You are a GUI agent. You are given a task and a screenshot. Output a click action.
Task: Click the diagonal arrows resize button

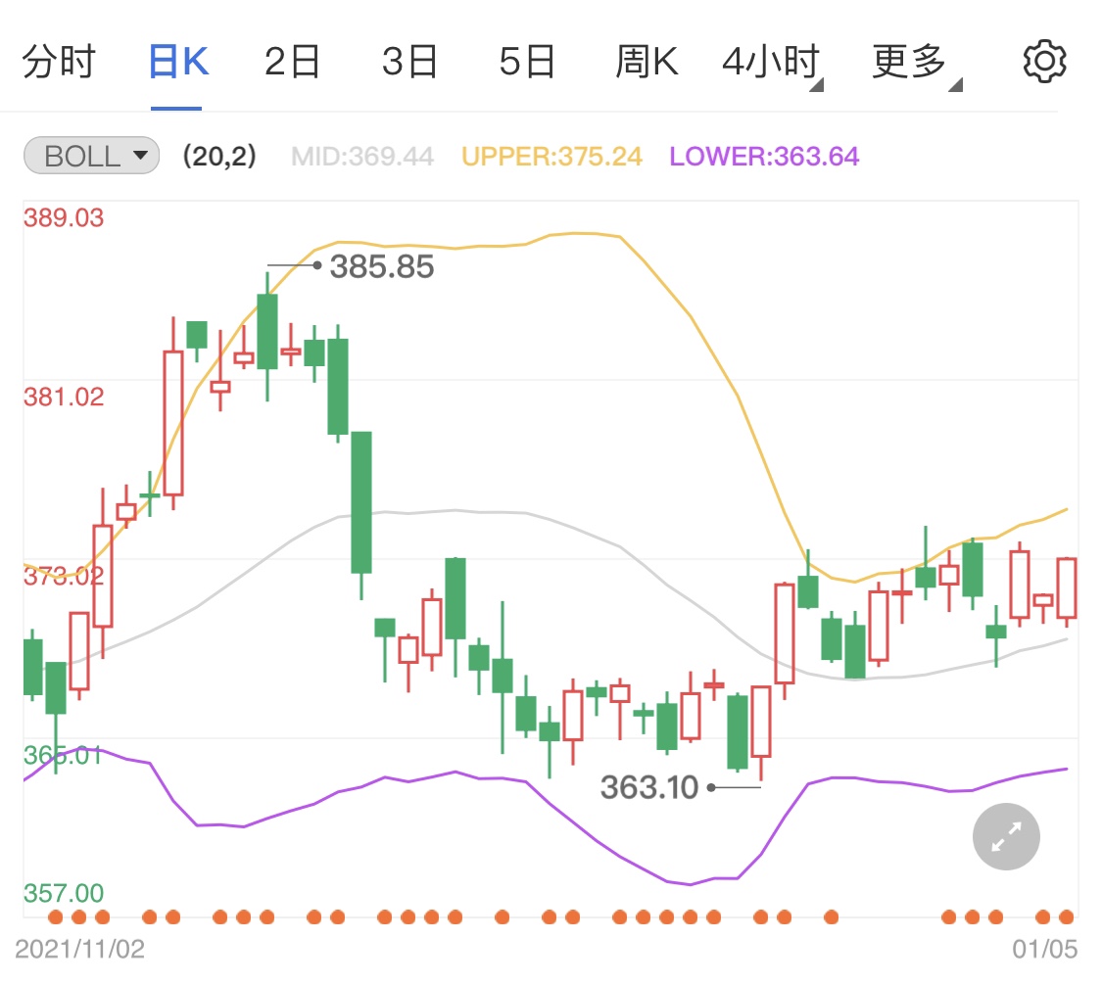point(1006,837)
